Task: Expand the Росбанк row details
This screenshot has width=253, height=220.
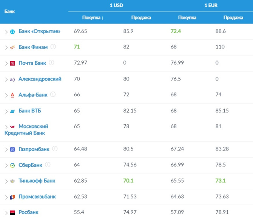Action: pyautogui.click(x=6, y=213)
